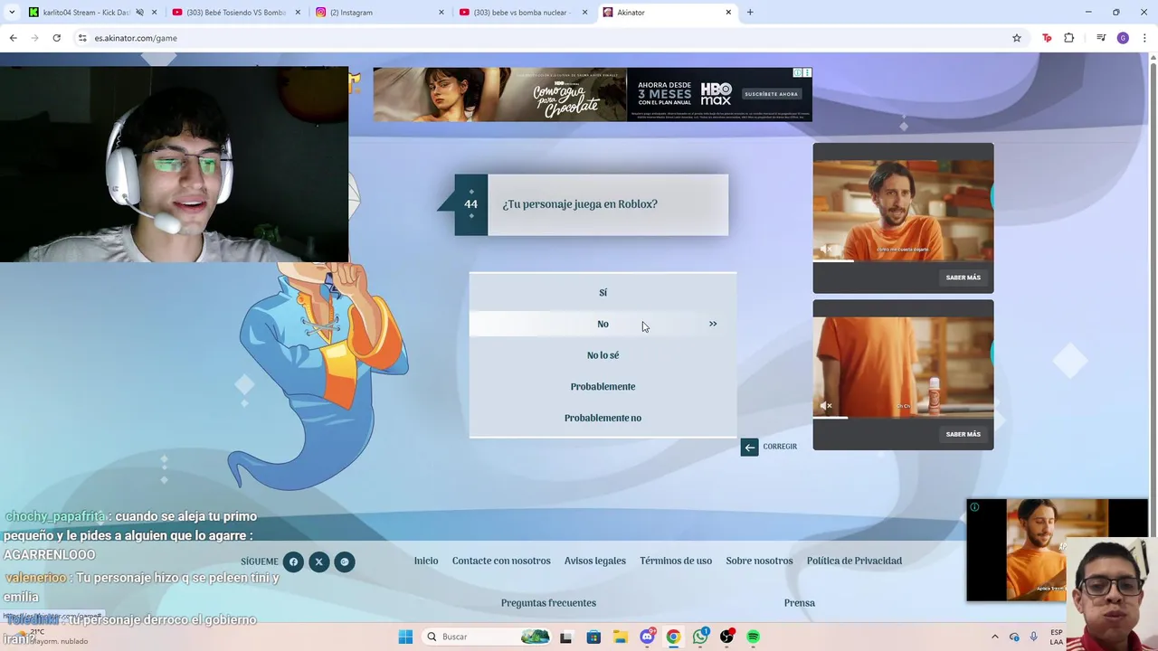
Task: Open Akinator's X (Twitter) icon
Action: [318, 561]
